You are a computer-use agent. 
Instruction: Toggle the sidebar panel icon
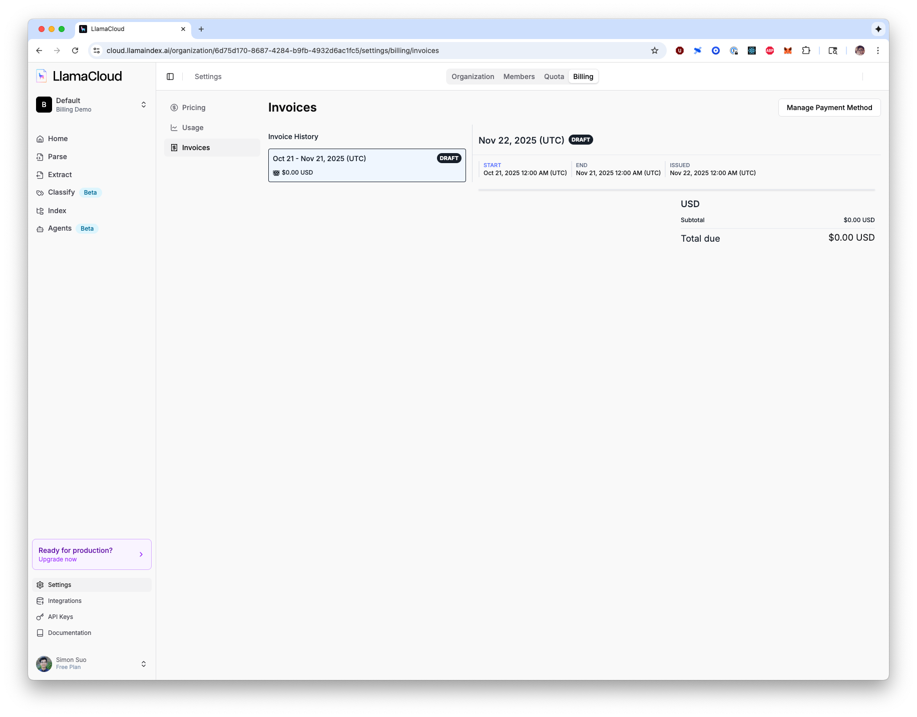170,77
